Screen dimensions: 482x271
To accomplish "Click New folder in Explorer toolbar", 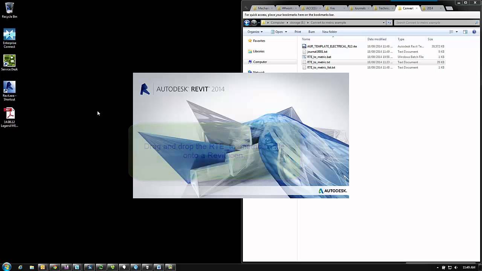I will click(x=329, y=32).
